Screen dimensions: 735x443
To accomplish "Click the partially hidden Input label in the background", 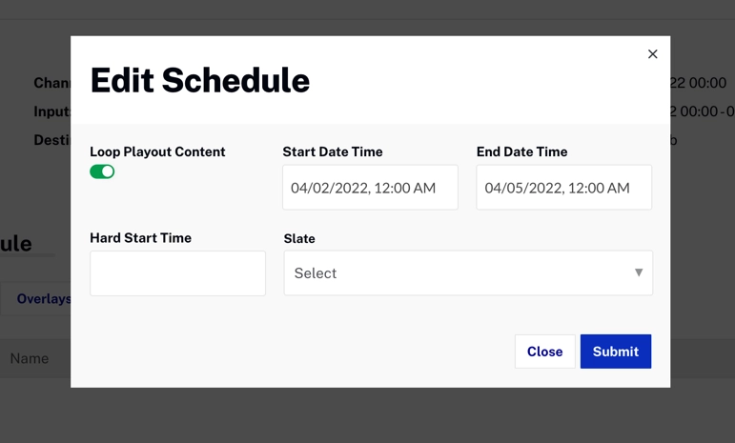I will tap(51, 111).
